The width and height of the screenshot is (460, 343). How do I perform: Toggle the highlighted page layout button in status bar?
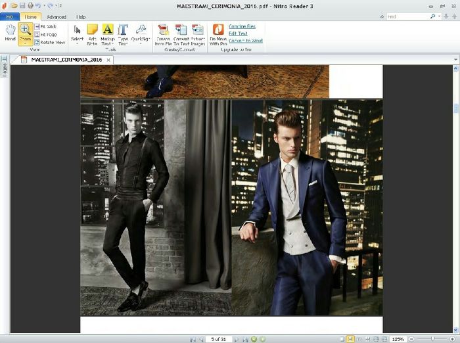pos(351,339)
